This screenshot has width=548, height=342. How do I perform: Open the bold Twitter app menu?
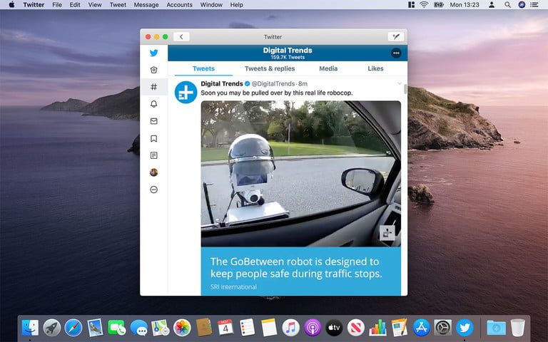[x=34, y=5]
